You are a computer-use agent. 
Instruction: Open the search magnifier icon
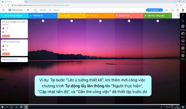coord(166,10)
